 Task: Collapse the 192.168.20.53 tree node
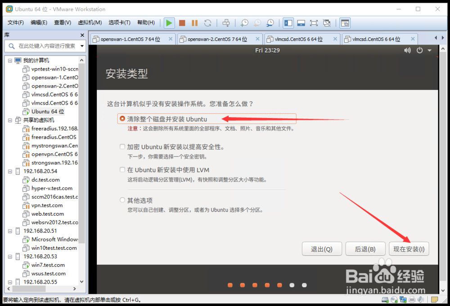point(10,257)
